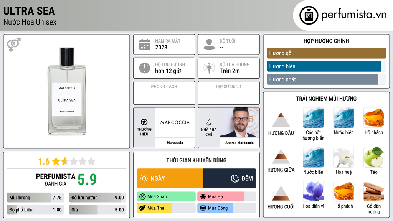Screen dimensions: 393x221
Task: Click the release year value 2023
Action: tap(161, 48)
